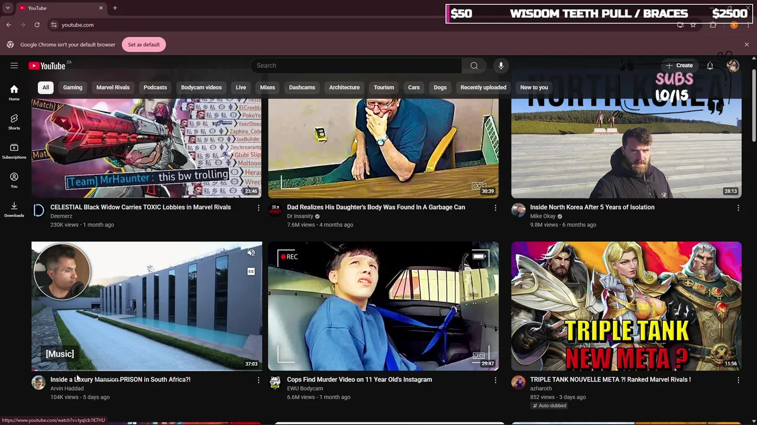
Task: Click the Create button
Action: [678, 66]
